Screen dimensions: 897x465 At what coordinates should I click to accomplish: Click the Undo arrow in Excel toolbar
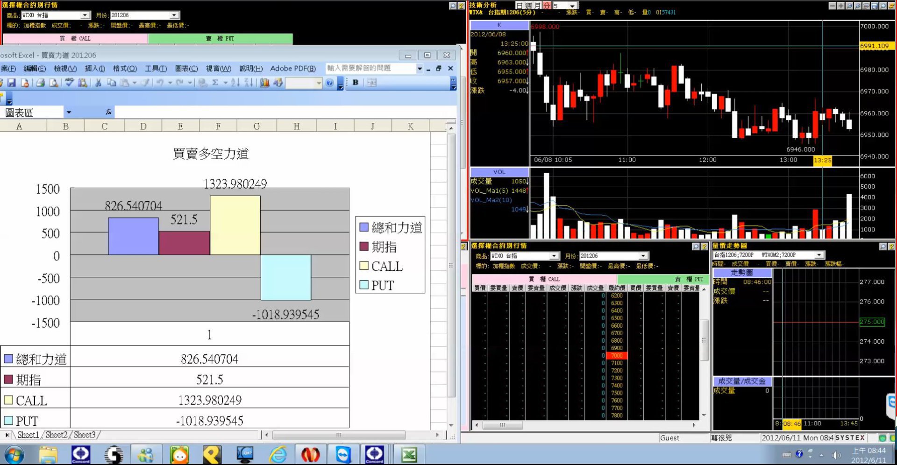point(160,83)
